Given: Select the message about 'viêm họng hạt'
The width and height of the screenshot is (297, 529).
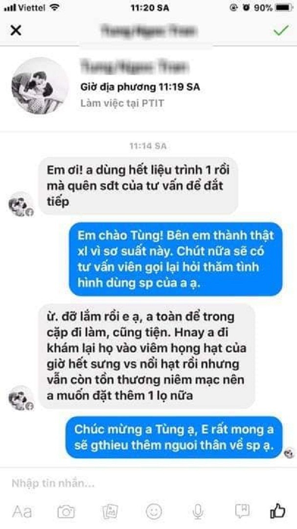Looking at the screenshot, I should 146,356.
